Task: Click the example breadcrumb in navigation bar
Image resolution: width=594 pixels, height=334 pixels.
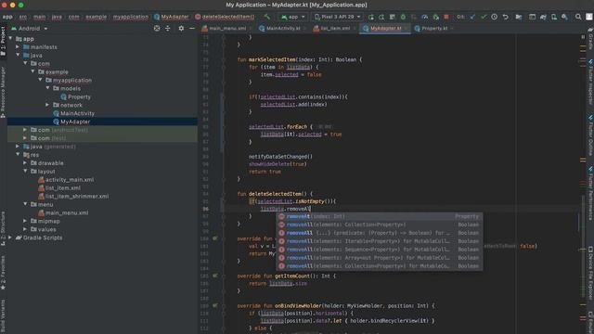Action: click(96, 17)
